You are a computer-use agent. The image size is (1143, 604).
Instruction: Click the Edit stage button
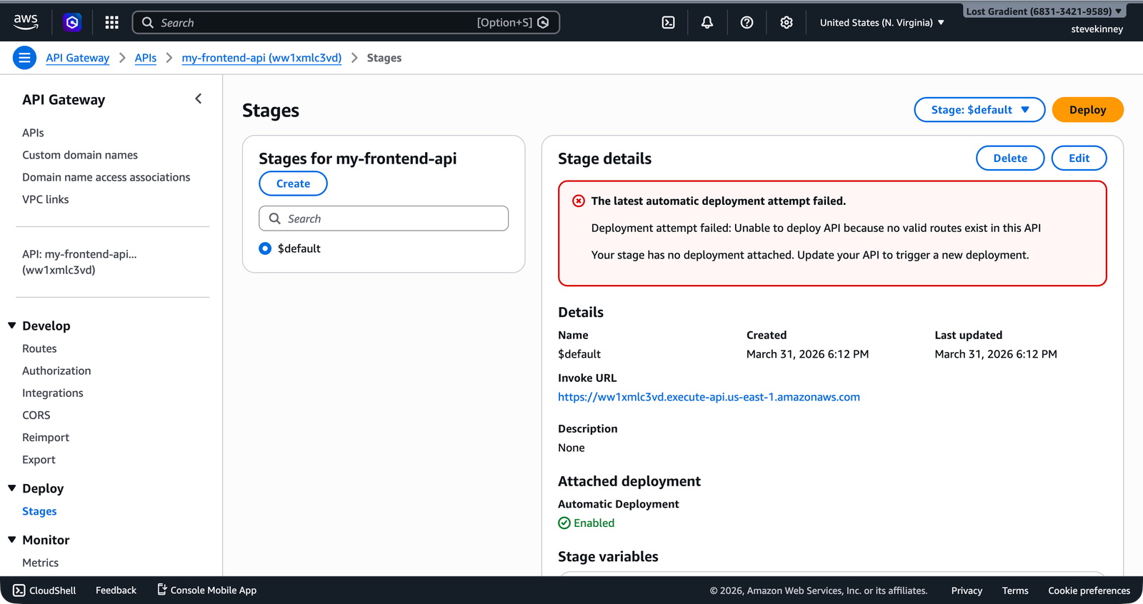(1079, 158)
